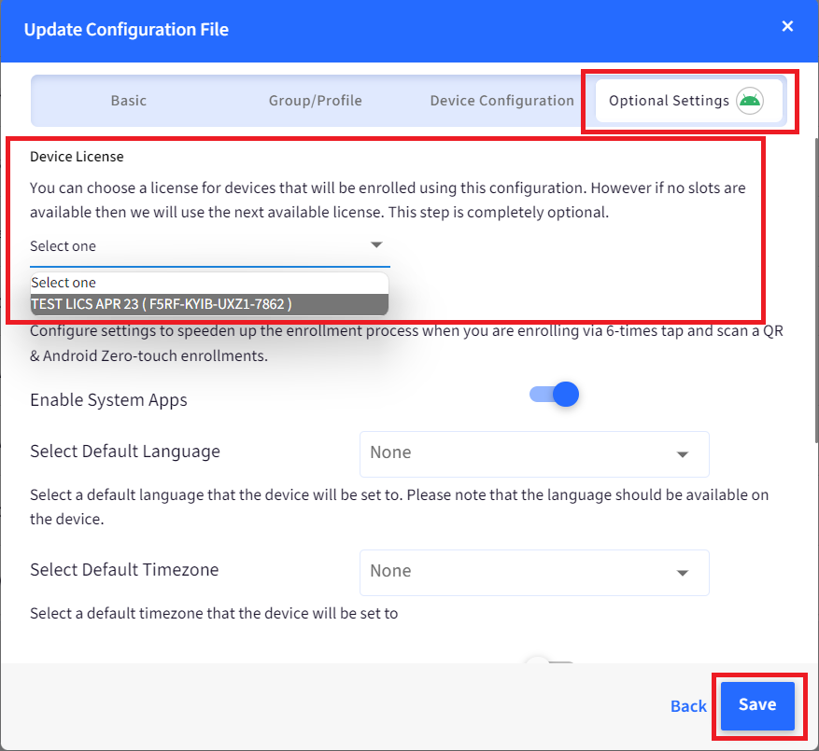Open the Group/Profile tab
Viewport: 819px width, 751px height.
pos(315,100)
